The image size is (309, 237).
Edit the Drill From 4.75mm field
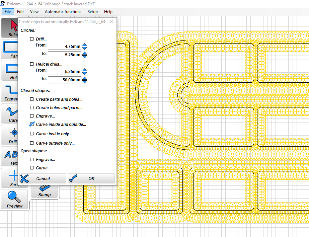click(x=65, y=47)
